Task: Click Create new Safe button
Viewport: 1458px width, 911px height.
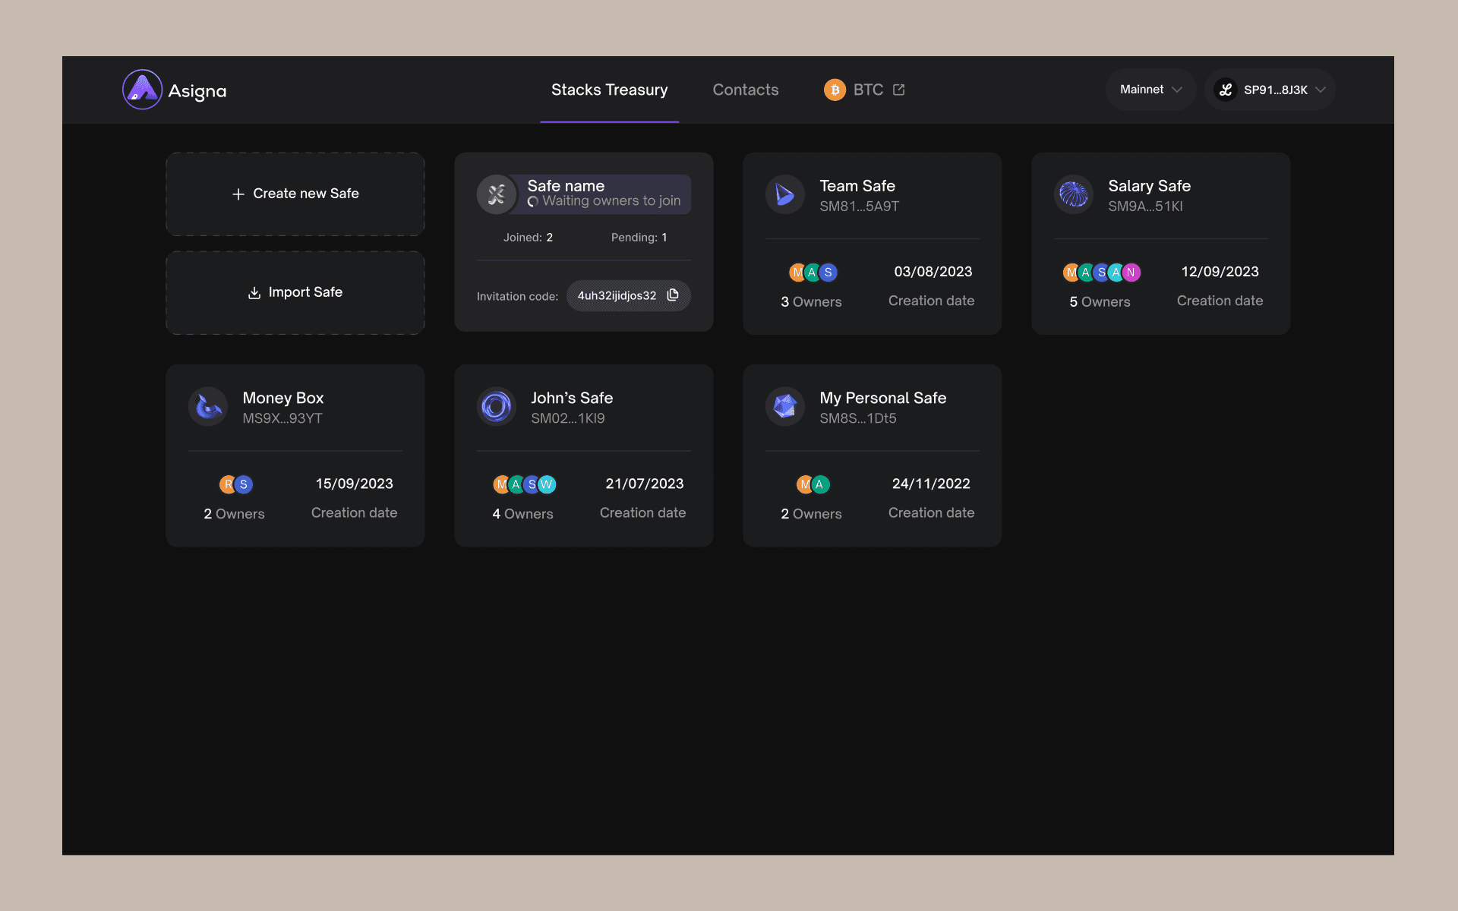Action: [x=295, y=194]
